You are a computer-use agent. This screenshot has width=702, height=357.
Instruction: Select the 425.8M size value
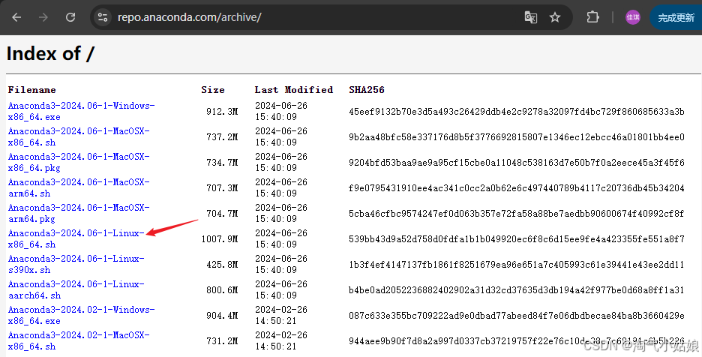coord(222,264)
